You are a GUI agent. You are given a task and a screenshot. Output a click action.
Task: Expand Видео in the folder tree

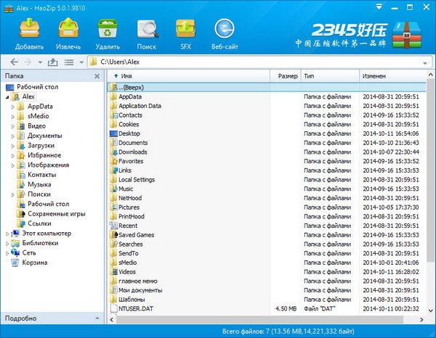[13, 126]
